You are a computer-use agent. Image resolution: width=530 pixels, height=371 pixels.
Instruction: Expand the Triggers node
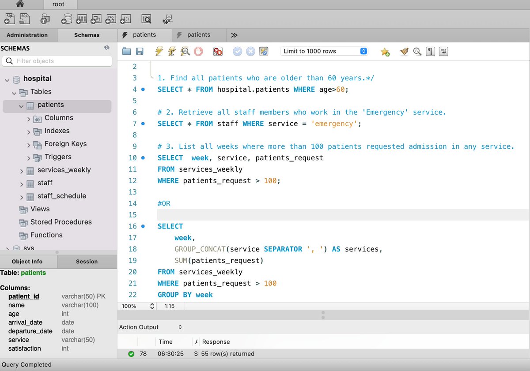[x=29, y=158]
